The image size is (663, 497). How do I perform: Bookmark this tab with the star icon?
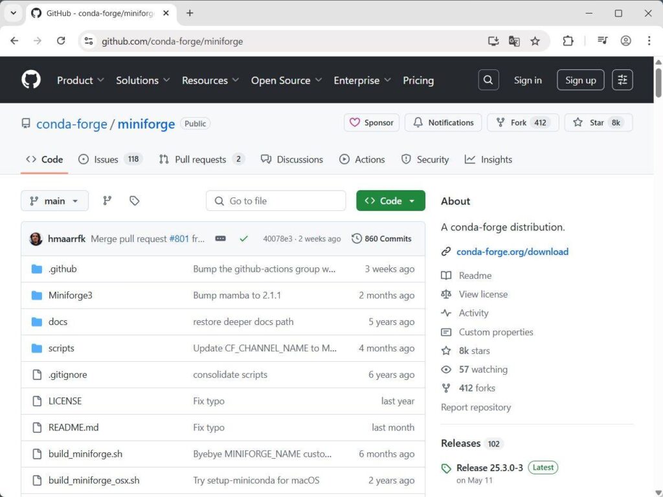click(x=535, y=41)
